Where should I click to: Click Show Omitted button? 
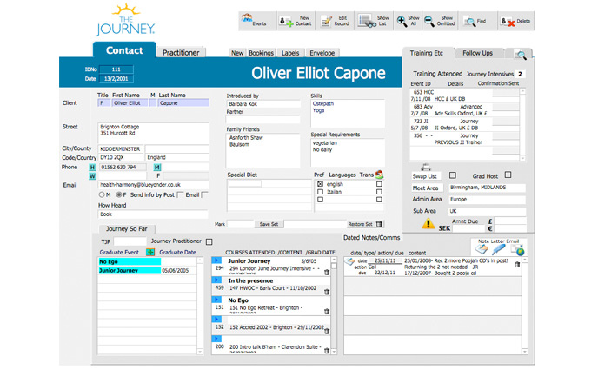click(x=440, y=21)
